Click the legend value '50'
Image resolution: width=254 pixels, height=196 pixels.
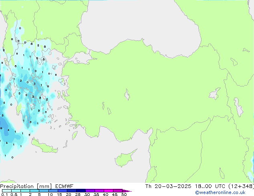click(x=124, y=194)
